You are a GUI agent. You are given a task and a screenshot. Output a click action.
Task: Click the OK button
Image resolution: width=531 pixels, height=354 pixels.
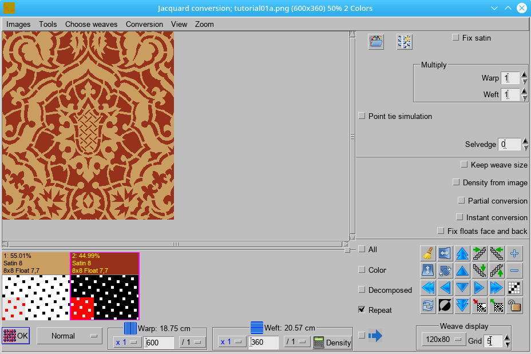coord(15,336)
